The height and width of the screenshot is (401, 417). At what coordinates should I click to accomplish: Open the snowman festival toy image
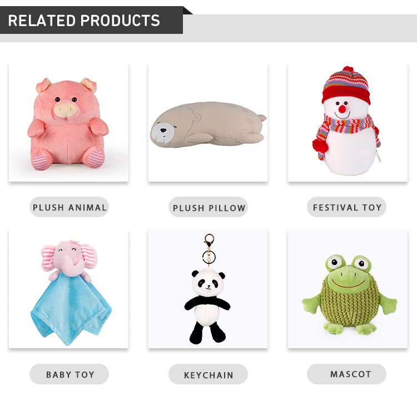coord(348,123)
